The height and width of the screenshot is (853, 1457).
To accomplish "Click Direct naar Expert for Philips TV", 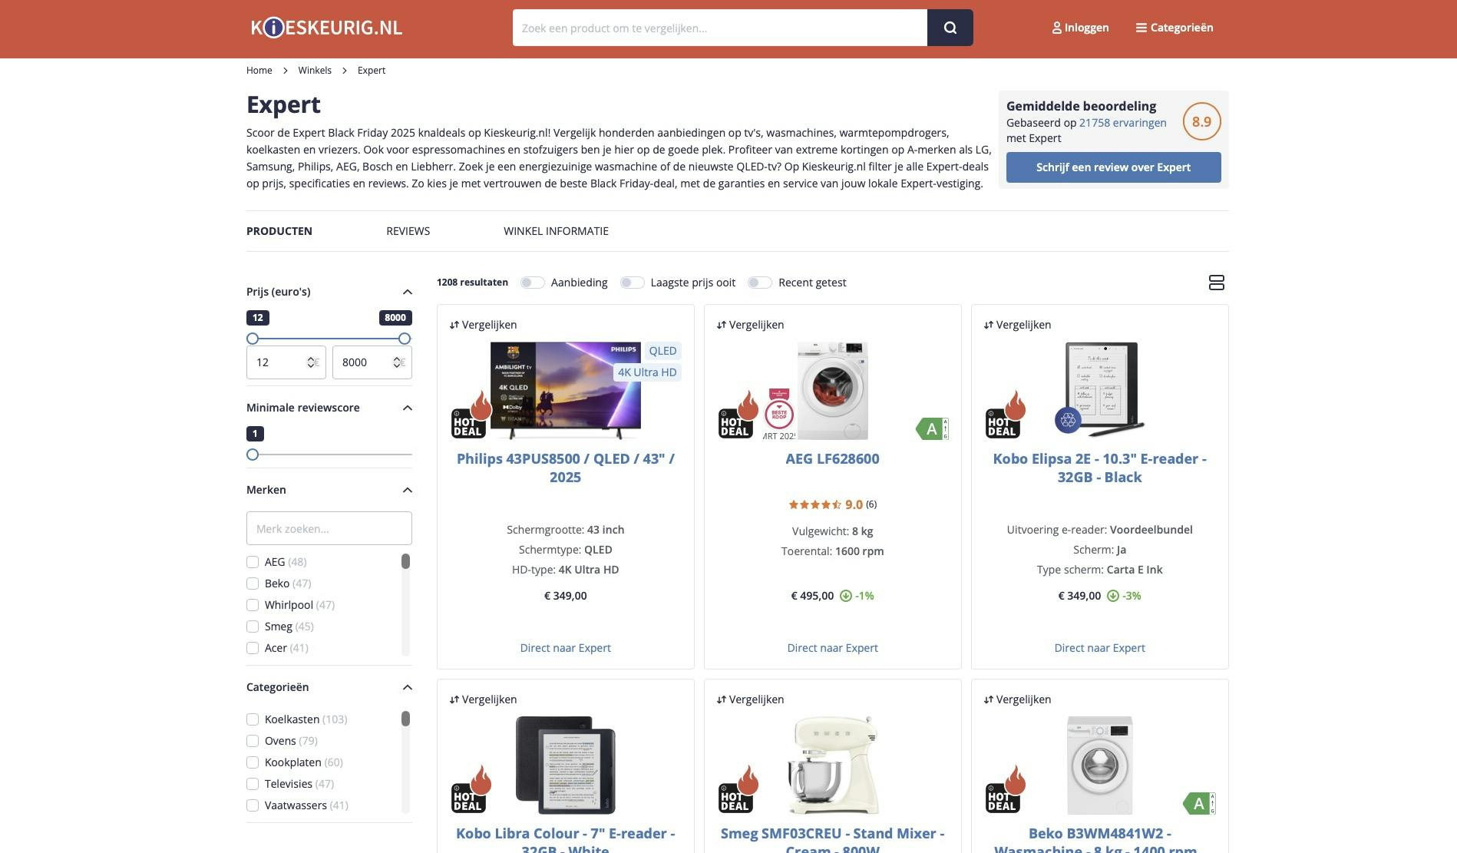I will tap(566, 648).
